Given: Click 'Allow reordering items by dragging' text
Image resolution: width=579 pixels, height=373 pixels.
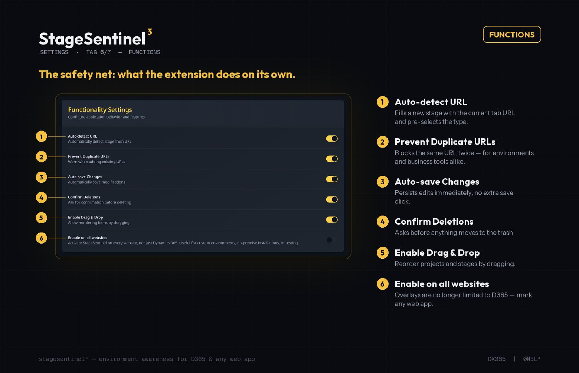Looking at the screenshot, I should tap(99, 223).
